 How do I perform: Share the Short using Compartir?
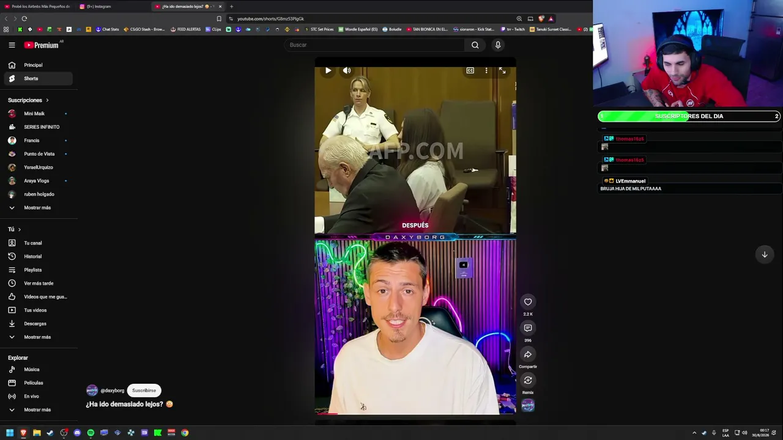528,354
